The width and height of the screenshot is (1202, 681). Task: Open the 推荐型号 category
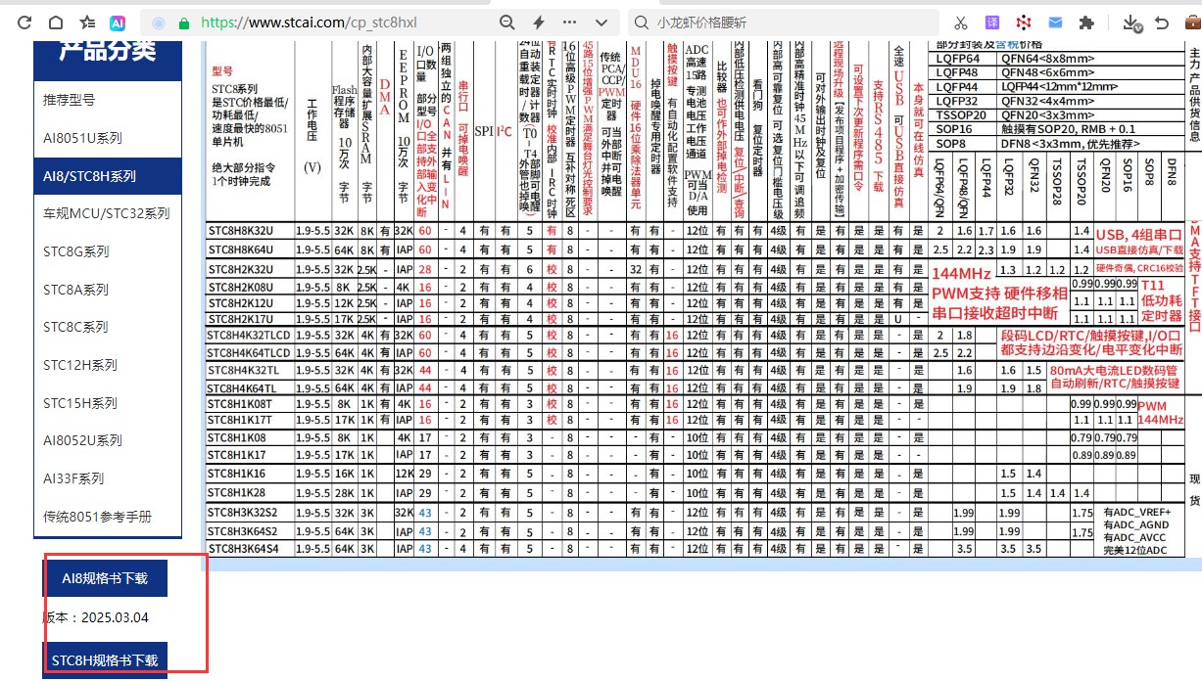click(x=108, y=100)
